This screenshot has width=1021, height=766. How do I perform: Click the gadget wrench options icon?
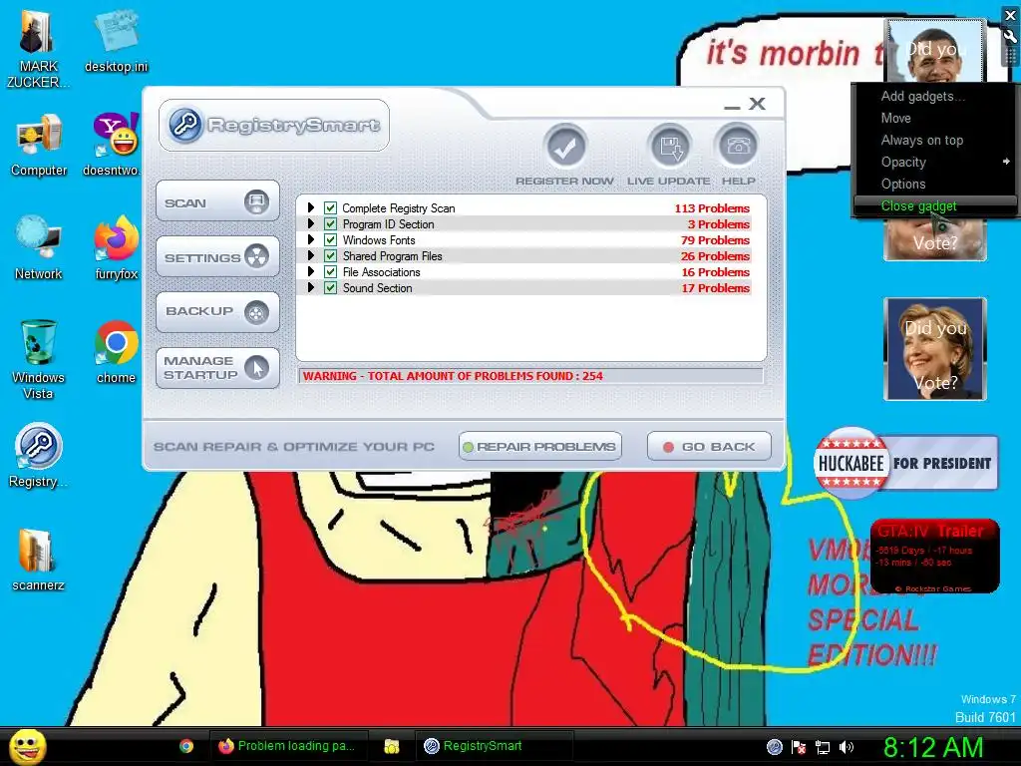pyautogui.click(x=1010, y=37)
